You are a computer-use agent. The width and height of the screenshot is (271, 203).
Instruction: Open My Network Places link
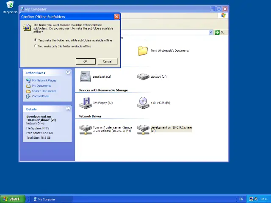[44, 80]
